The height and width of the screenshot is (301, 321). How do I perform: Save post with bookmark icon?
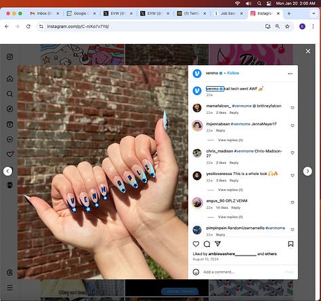(291, 244)
